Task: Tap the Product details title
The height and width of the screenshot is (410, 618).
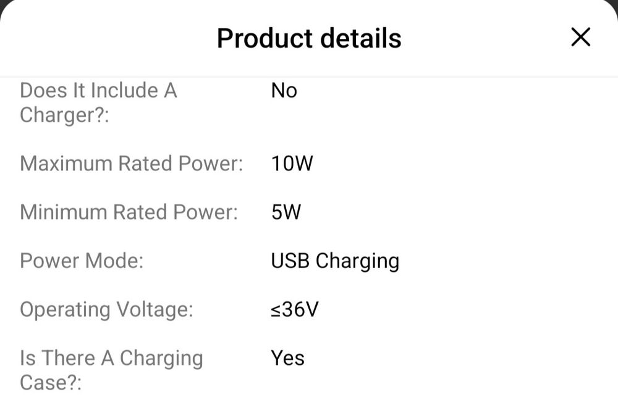Action: [309, 38]
